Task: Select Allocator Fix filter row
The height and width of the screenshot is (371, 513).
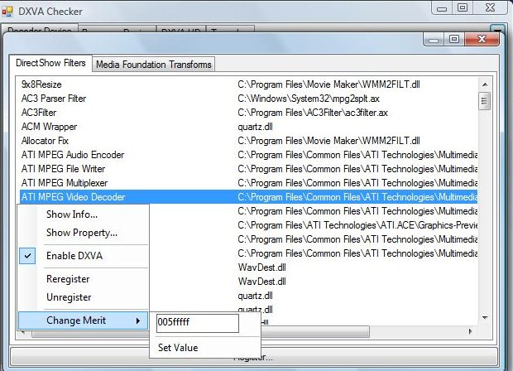Action: pos(249,141)
